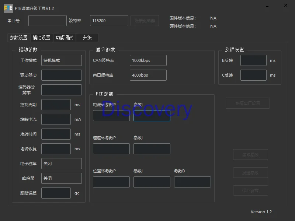The image size is (295, 221).
Task: Switch to the 参数设置 tab
Action: [x=19, y=38]
